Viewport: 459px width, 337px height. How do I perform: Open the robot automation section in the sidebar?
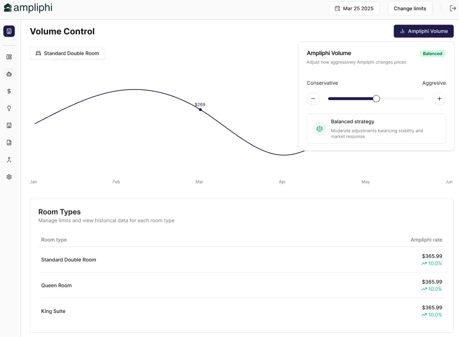coord(9,74)
